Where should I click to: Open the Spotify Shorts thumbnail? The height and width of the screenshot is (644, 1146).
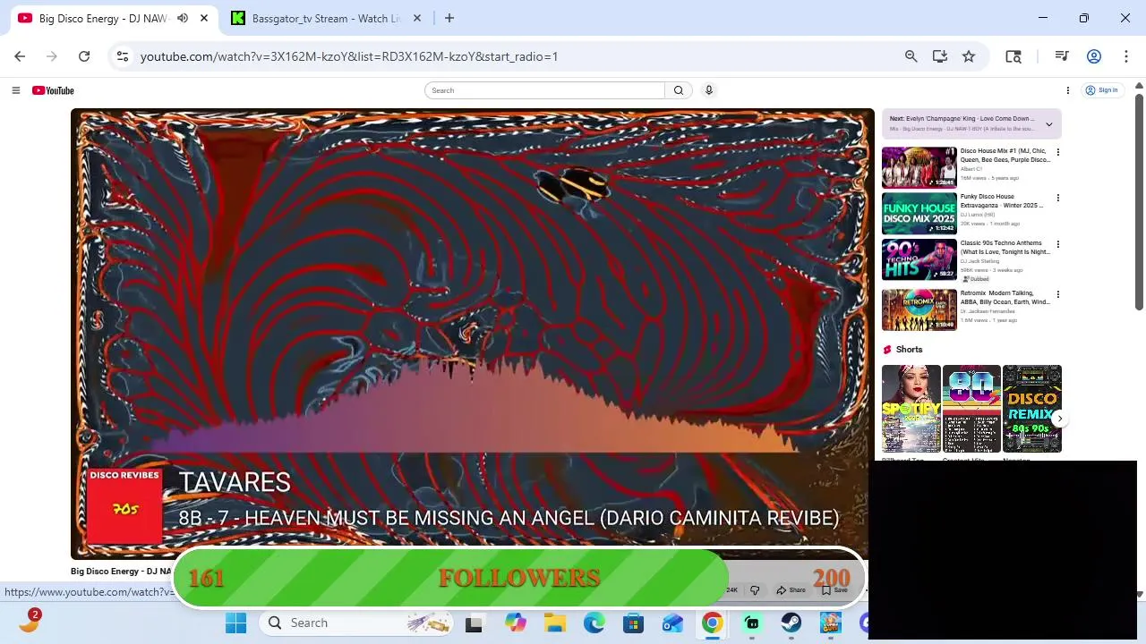[x=911, y=409]
